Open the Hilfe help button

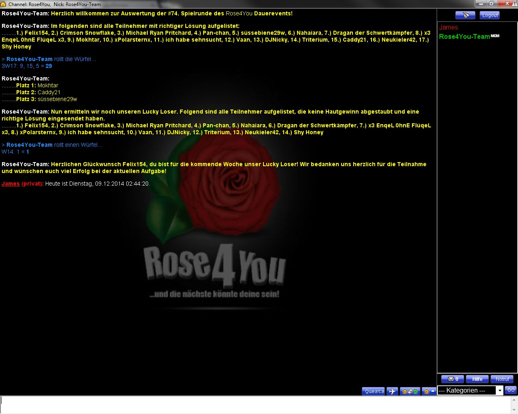(x=477, y=379)
